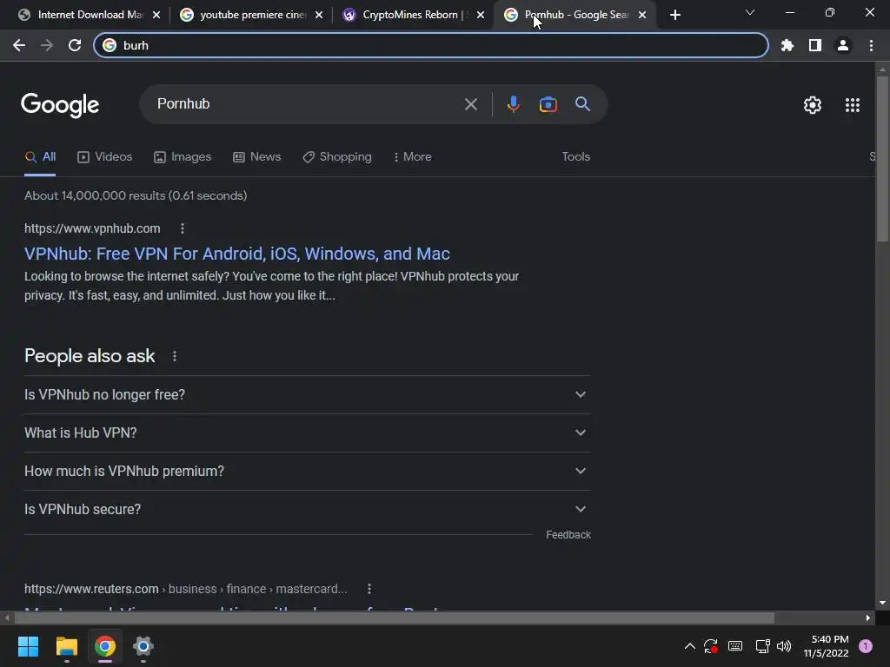Open Chrome extensions puzzle icon
890x667 pixels.
787,45
